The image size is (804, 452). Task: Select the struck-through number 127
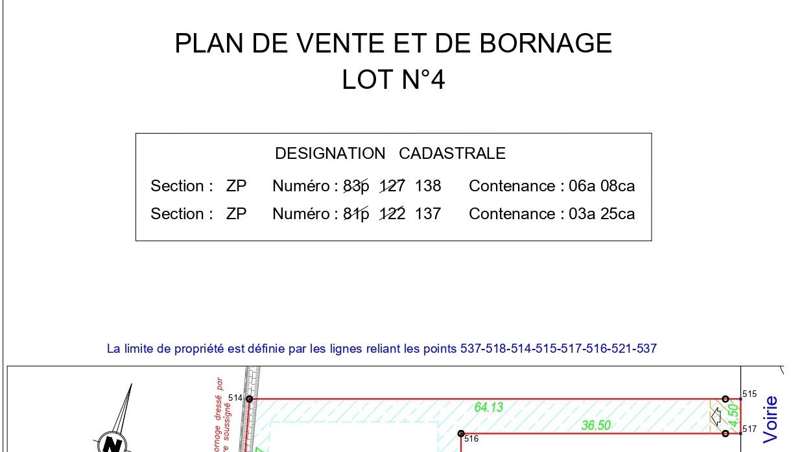coord(392,187)
